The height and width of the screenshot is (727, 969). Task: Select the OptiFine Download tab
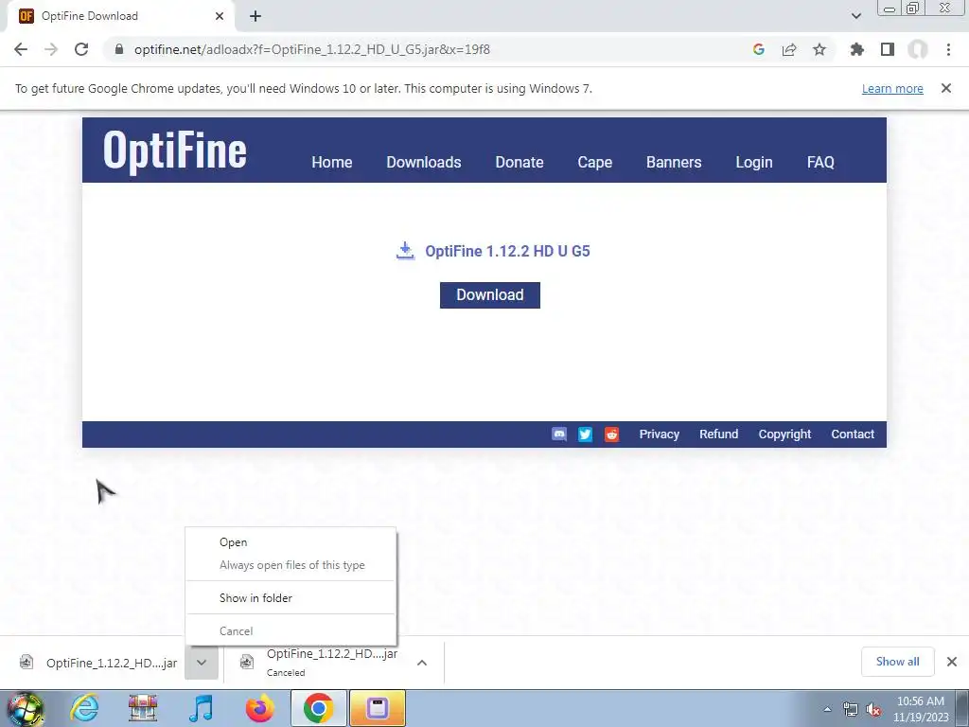pyautogui.click(x=120, y=16)
